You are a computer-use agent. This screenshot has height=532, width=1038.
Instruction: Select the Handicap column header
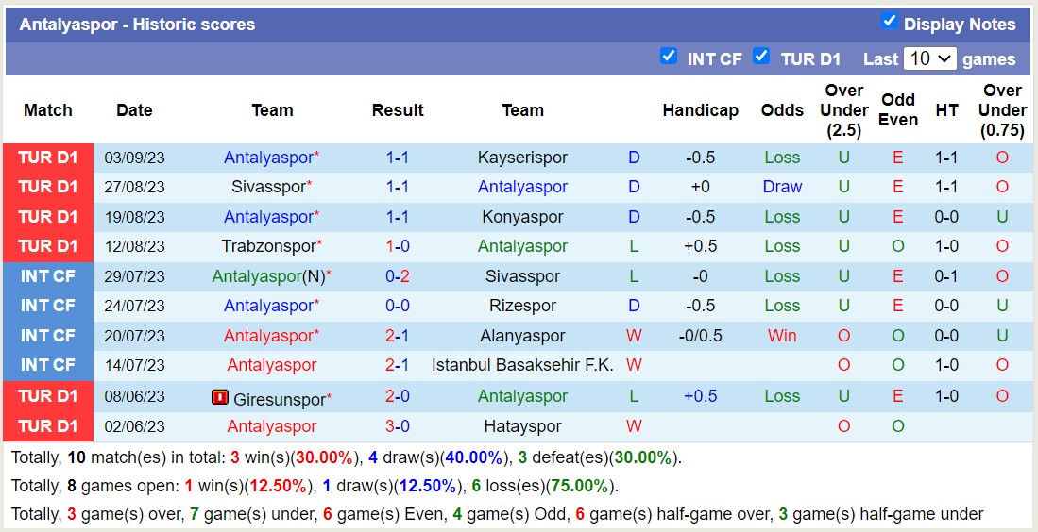[700, 110]
